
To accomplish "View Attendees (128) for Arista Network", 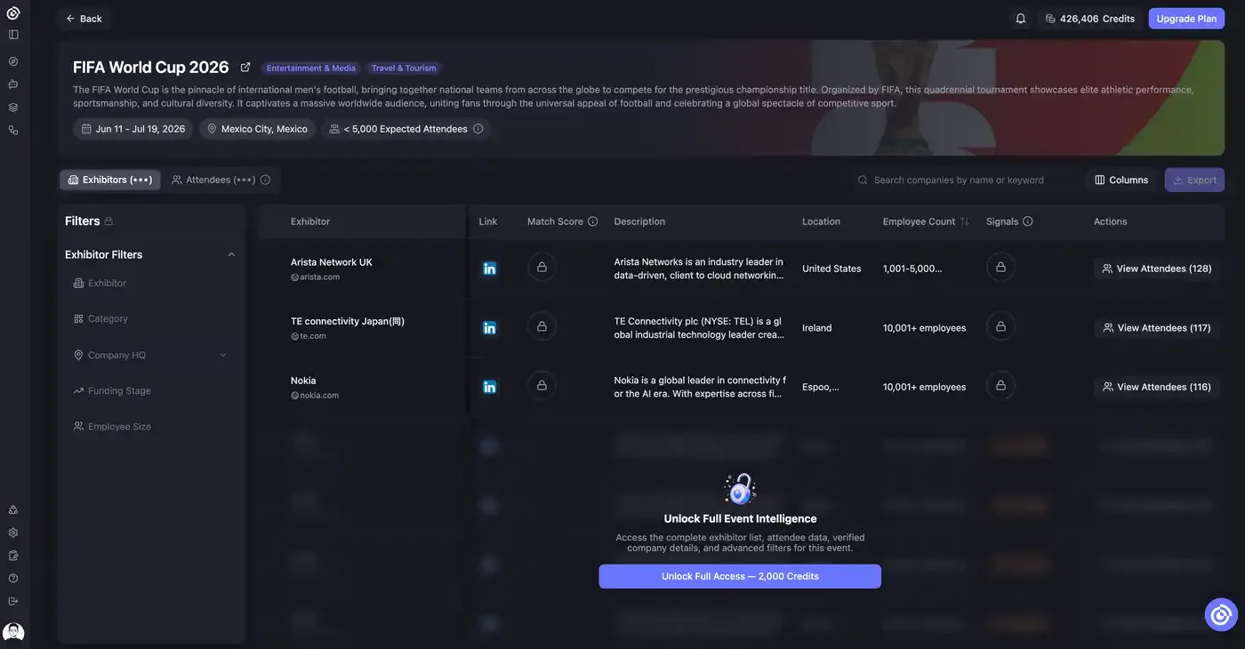I will tap(1156, 268).
